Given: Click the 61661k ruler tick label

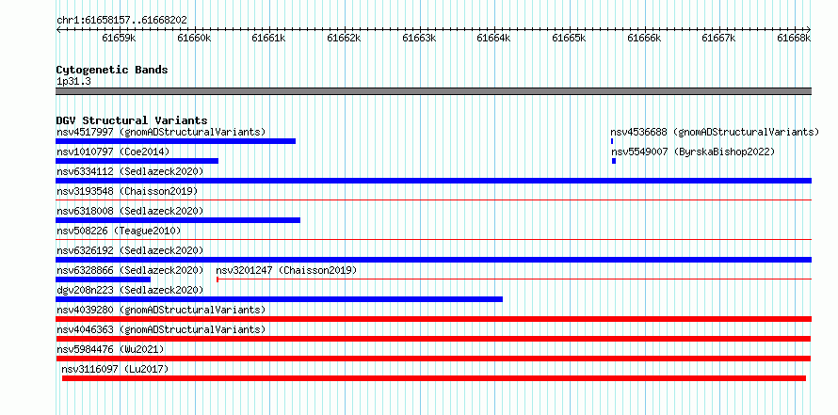Looking at the screenshot, I should coord(269,38).
